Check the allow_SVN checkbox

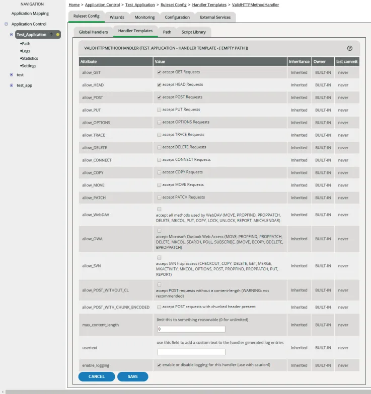point(159,257)
